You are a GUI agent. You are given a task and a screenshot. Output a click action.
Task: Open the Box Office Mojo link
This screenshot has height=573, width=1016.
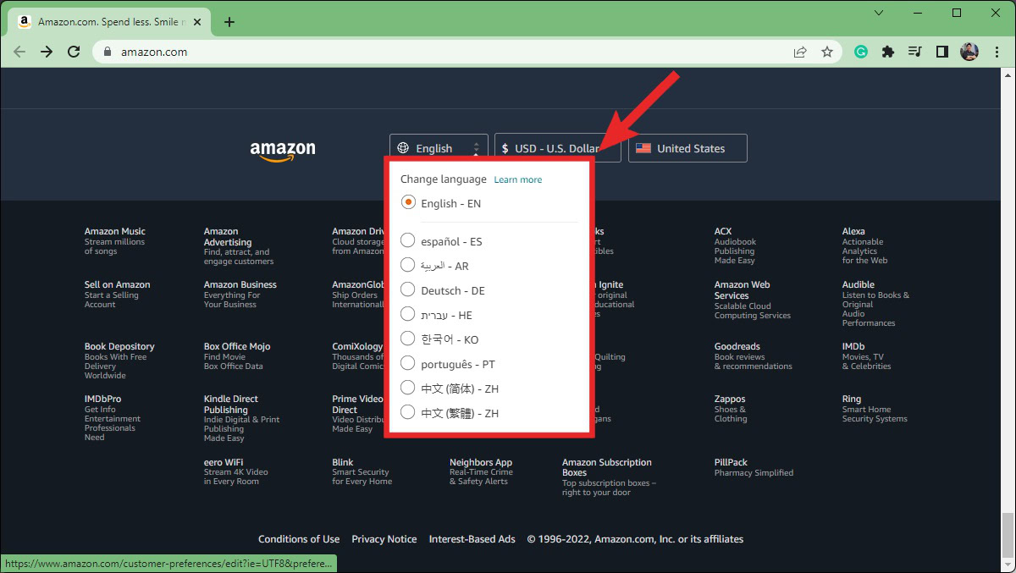click(x=237, y=356)
